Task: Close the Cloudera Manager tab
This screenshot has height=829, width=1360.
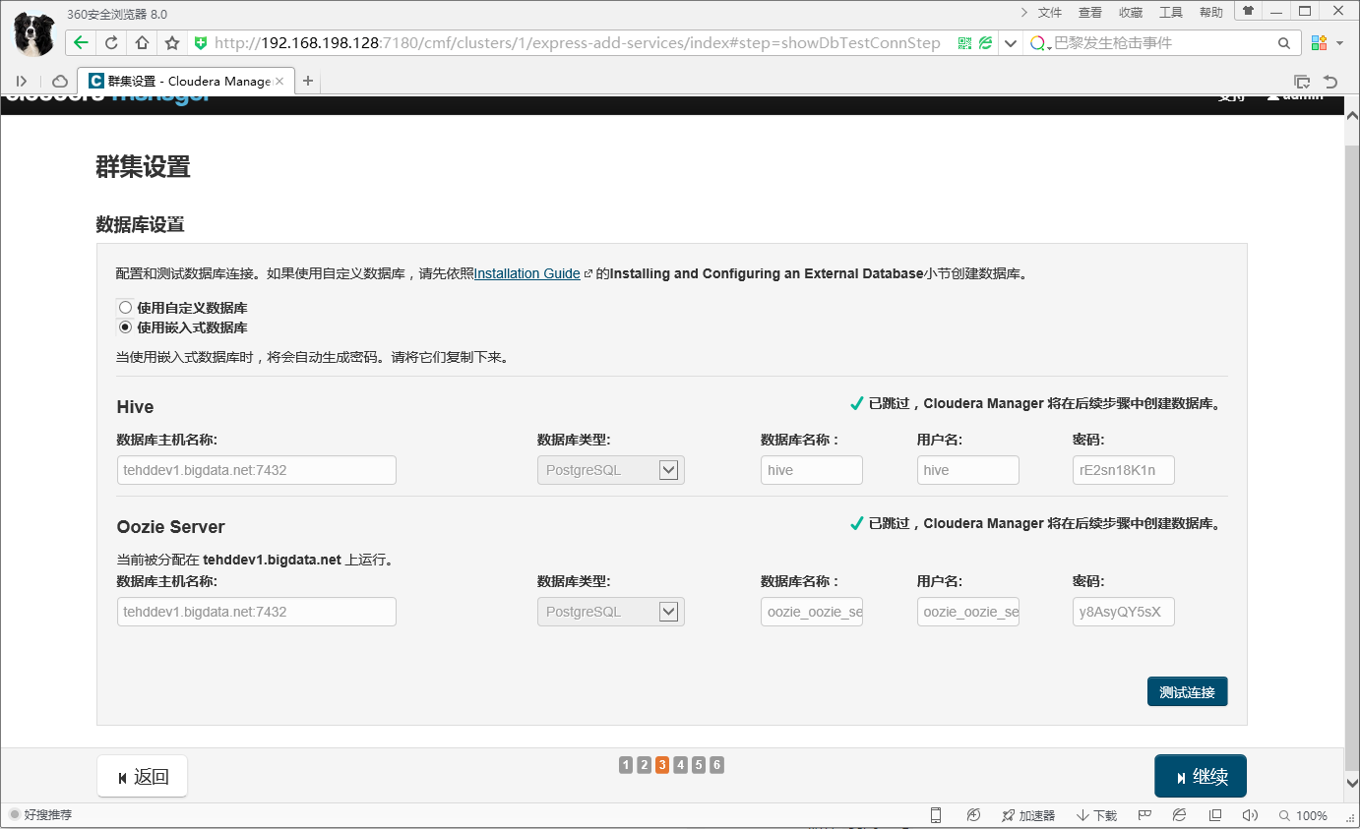Action: coord(279,82)
